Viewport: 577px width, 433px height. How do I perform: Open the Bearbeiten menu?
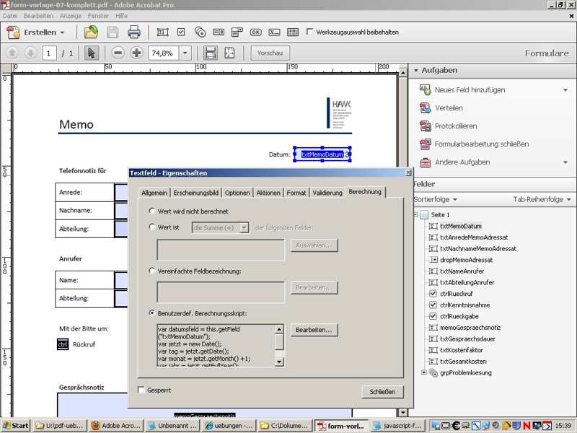pyautogui.click(x=38, y=15)
